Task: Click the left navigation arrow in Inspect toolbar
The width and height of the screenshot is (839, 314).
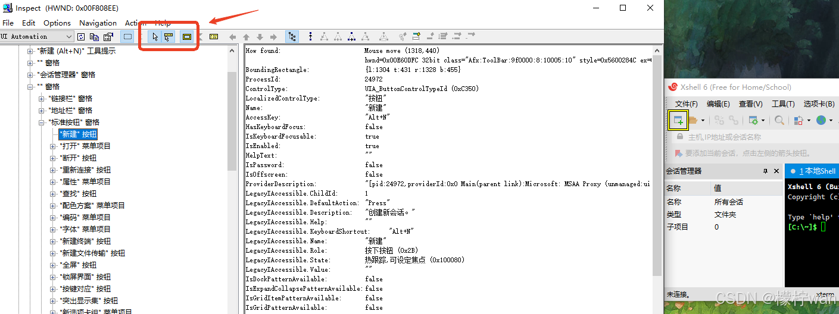Action: point(233,37)
